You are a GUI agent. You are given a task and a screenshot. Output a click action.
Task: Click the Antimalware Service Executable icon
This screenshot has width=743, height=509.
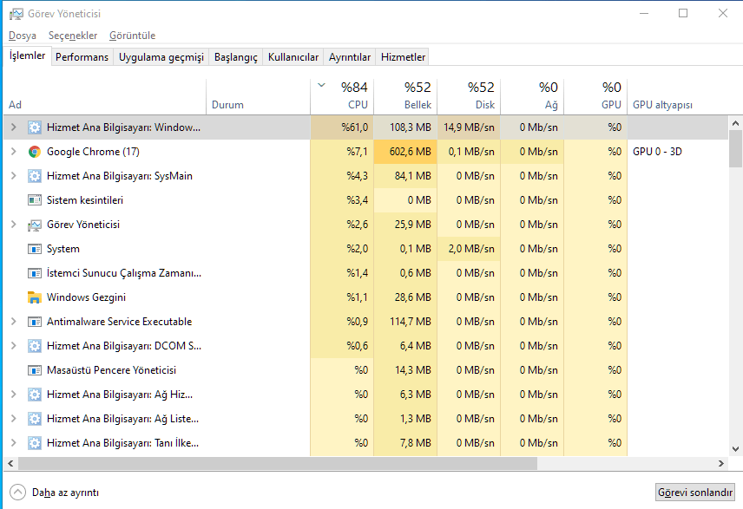click(x=34, y=322)
